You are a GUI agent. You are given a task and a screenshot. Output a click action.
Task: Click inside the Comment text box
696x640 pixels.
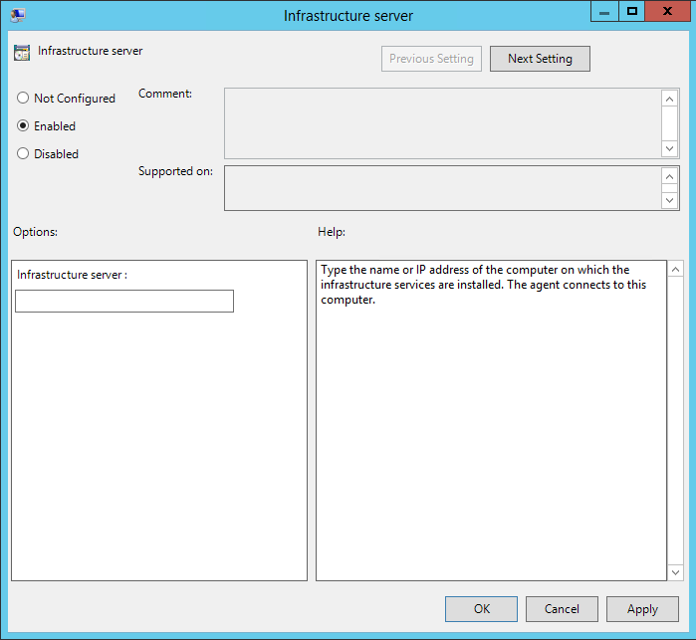tap(442, 123)
